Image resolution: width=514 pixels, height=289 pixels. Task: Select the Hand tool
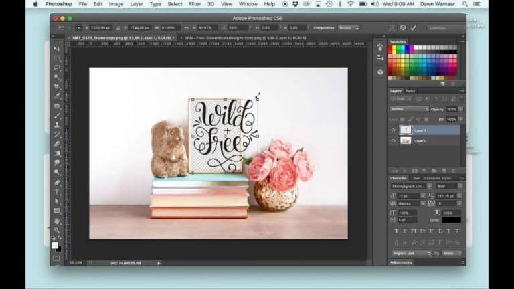(57, 221)
